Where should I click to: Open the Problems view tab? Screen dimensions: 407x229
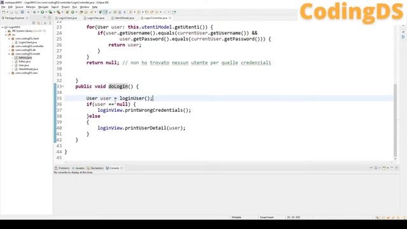click(62, 168)
